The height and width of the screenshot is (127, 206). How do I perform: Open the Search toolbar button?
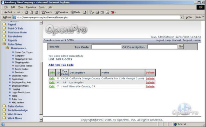tap(47, 12)
